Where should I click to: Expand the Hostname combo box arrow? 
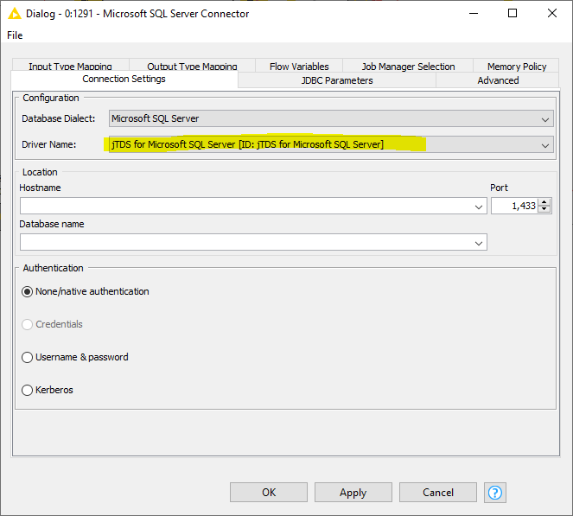[x=480, y=207]
